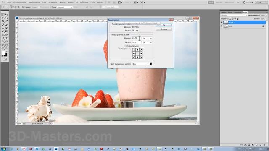Open the Редактирование menu

[20, 3]
